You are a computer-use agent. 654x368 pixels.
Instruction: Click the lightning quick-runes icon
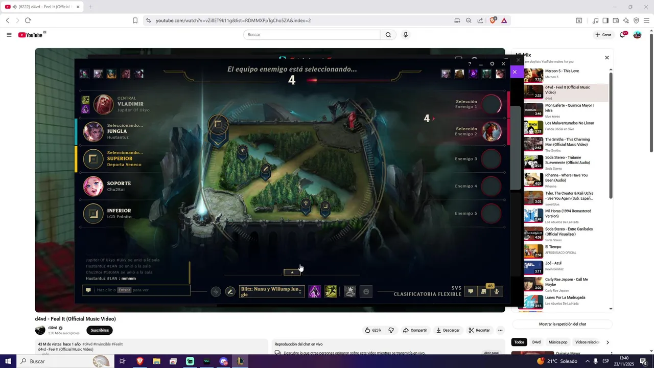(x=216, y=291)
